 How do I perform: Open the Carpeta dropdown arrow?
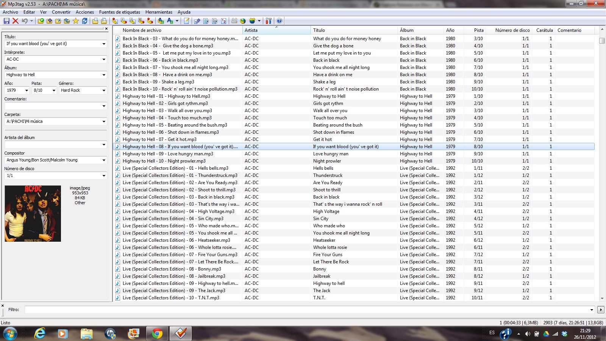pyautogui.click(x=104, y=122)
